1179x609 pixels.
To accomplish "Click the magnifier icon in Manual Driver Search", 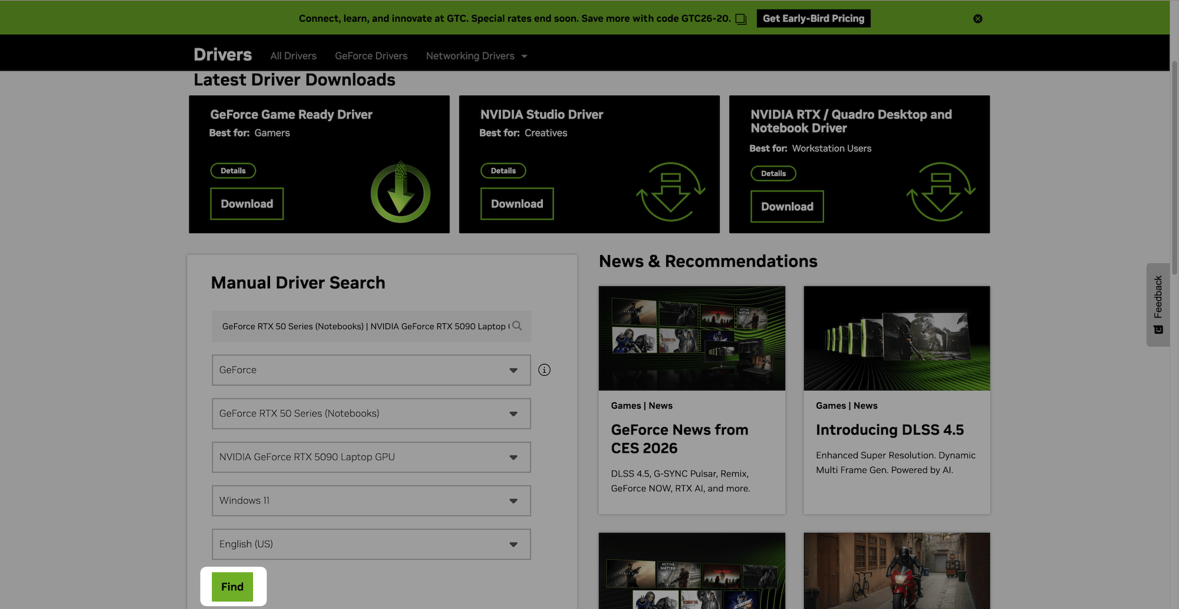I will 517,326.
